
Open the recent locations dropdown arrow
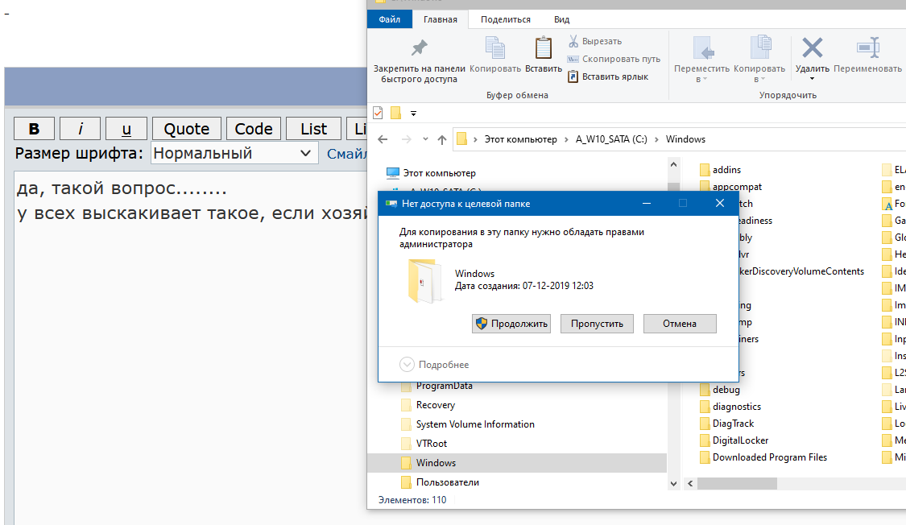[x=425, y=139]
